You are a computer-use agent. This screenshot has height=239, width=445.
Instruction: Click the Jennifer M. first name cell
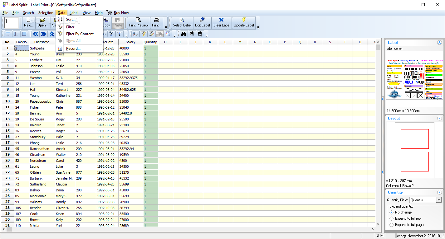tap(65, 178)
